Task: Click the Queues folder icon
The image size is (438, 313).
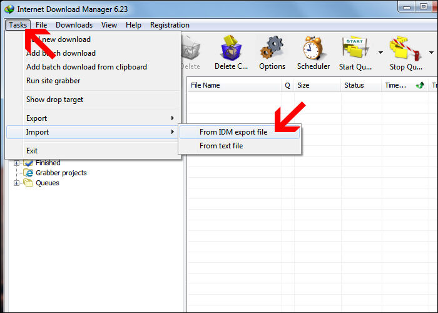Action: [x=28, y=183]
